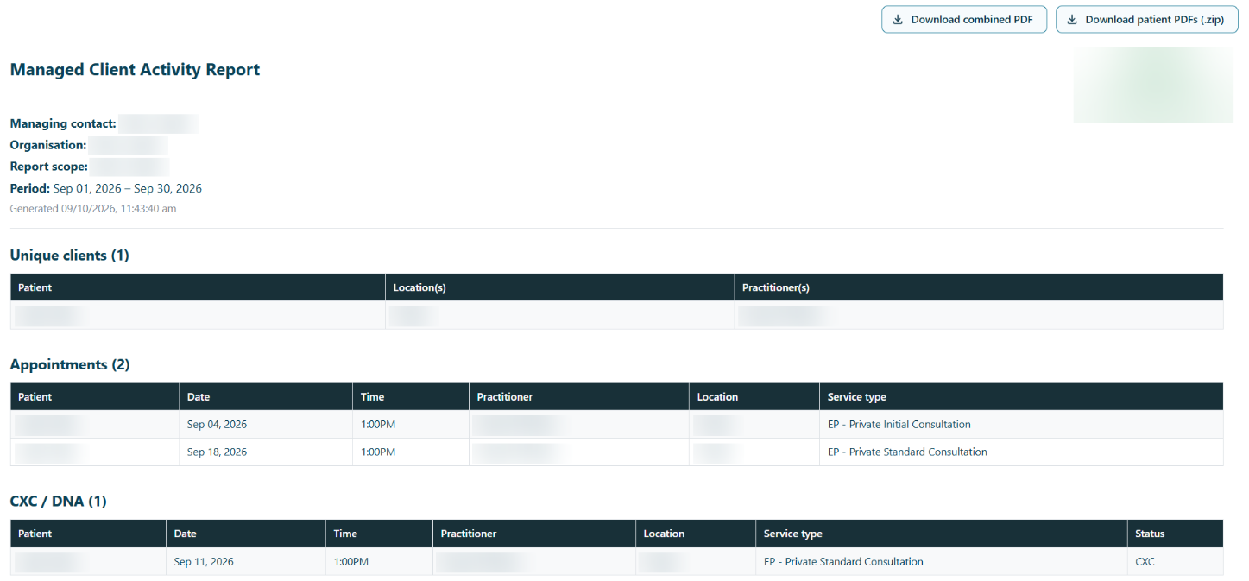Click the Unique clients (1) heading
Image resolution: width=1249 pixels, height=581 pixels.
tap(70, 255)
